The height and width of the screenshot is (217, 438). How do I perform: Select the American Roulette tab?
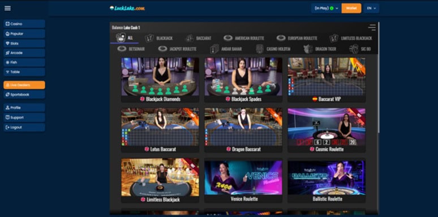point(243,38)
